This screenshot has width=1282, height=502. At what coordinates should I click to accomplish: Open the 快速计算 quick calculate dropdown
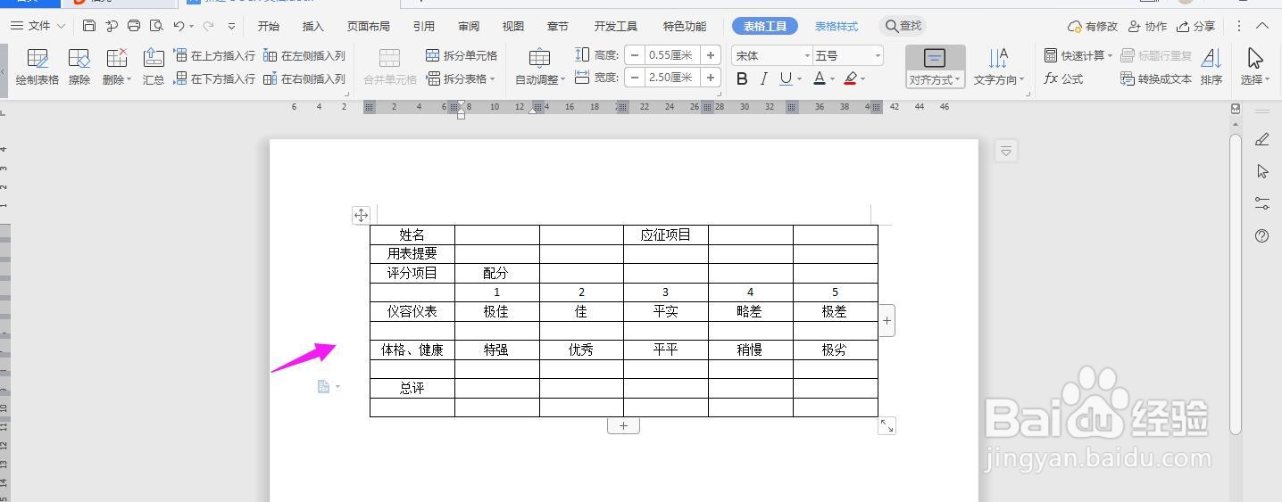[1078, 55]
